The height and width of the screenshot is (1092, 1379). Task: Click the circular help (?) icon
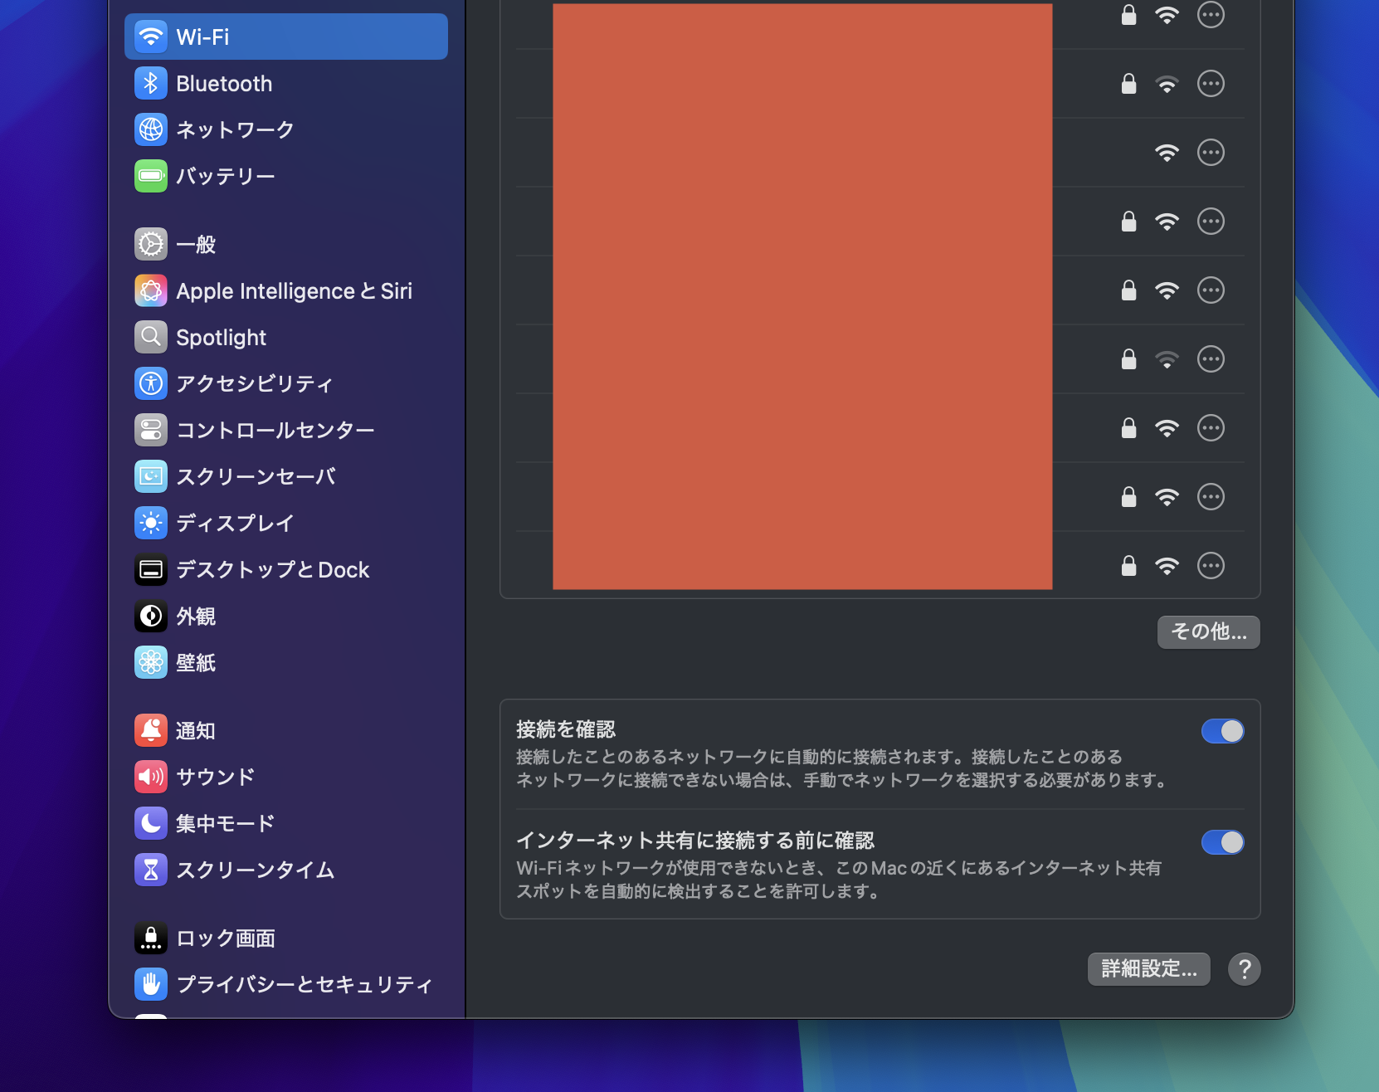[x=1244, y=969]
